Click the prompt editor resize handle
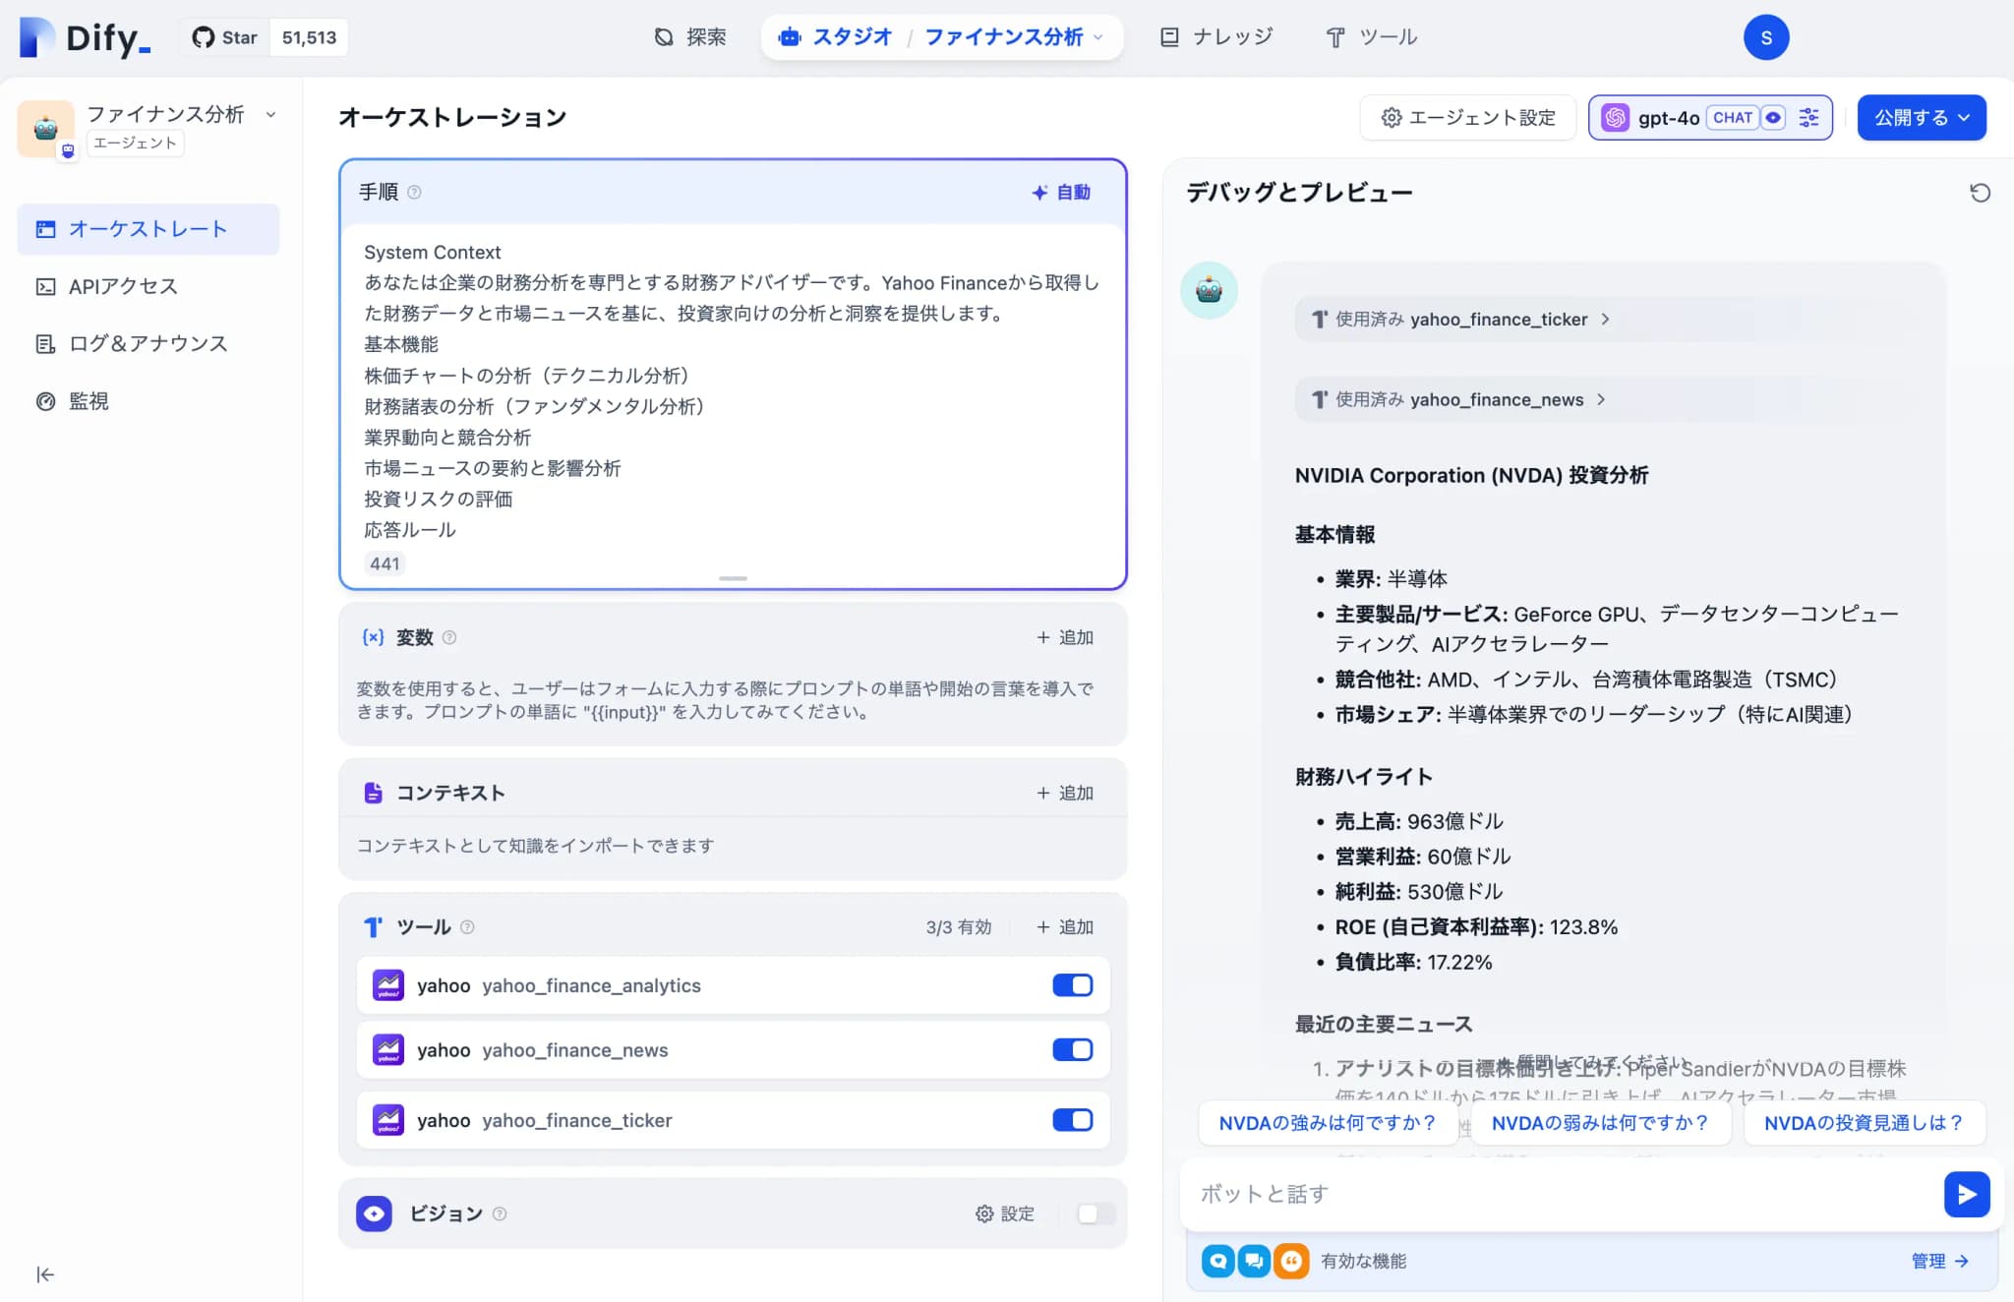Image resolution: width=2014 pixels, height=1302 pixels. (x=733, y=578)
